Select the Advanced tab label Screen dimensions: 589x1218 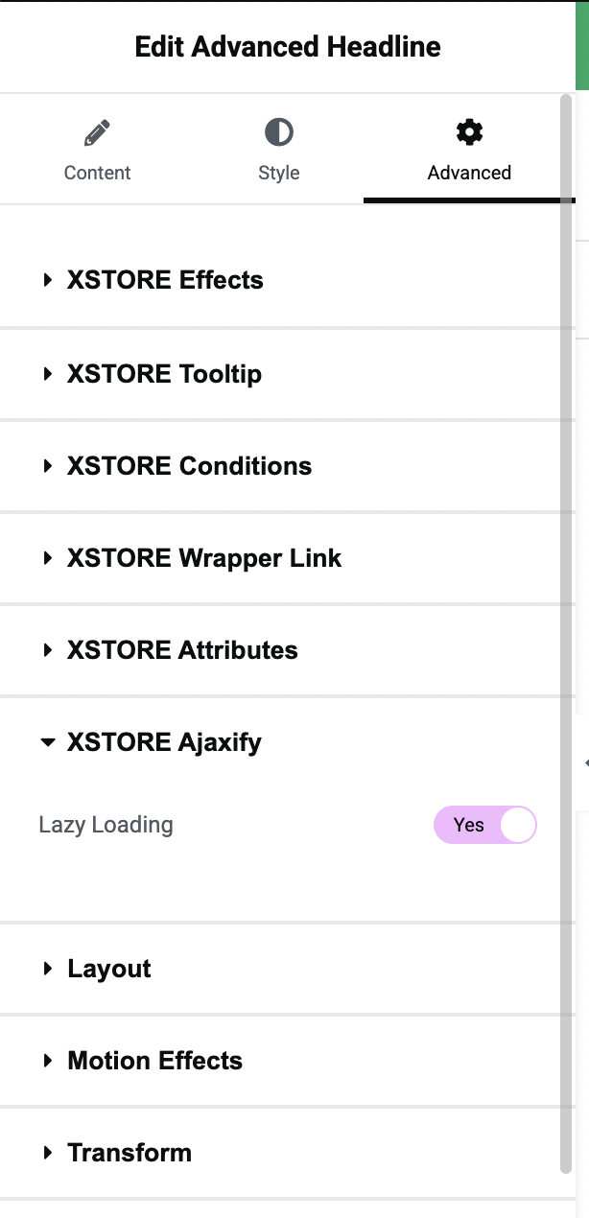pyautogui.click(x=469, y=173)
